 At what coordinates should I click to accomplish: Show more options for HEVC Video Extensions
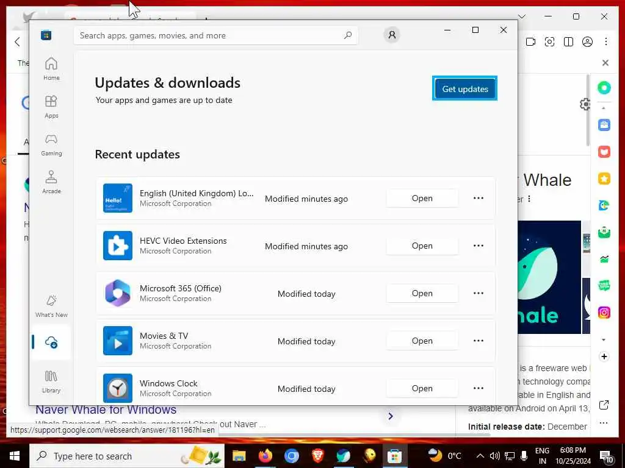[479, 246]
